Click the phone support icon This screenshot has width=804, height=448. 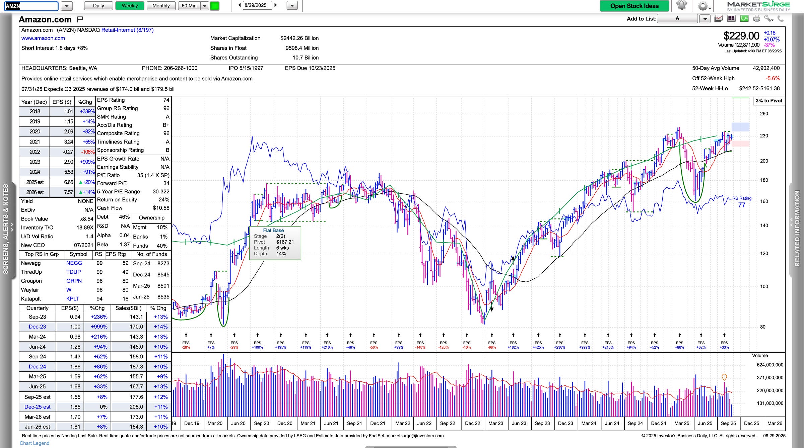pos(781,19)
